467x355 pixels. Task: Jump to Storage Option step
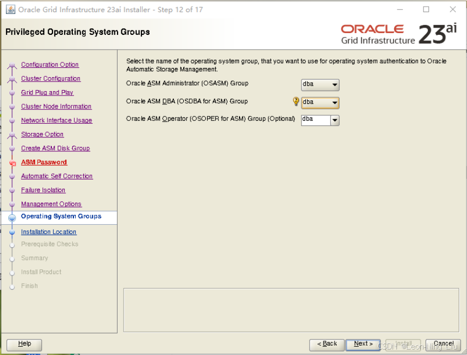pos(43,134)
